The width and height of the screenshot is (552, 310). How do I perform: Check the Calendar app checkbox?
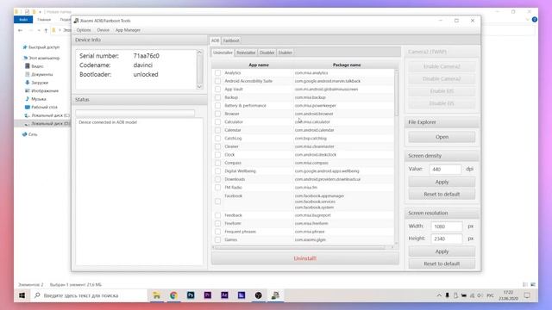click(218, 130)
